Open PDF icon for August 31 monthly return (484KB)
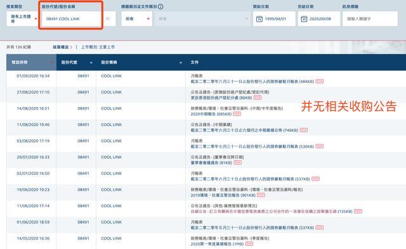Screen dimensions: 406x249 click(x=320, y=81)
